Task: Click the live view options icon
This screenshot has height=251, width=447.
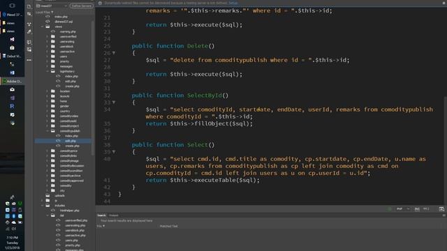Action: pyautogui.click(x=29, y=24)
